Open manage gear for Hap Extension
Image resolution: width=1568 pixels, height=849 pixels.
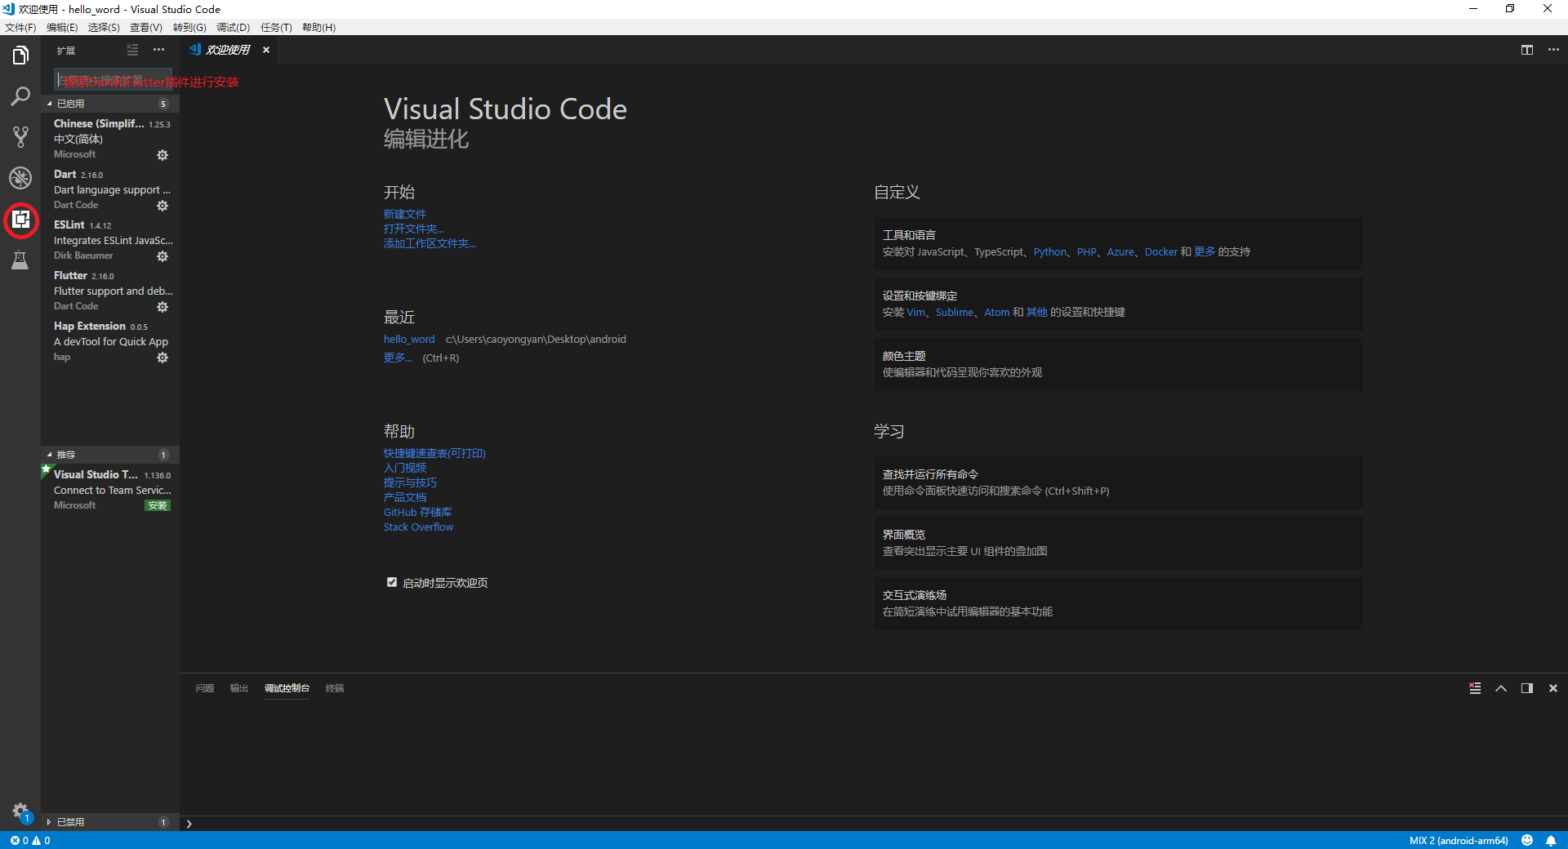[163, 358]
